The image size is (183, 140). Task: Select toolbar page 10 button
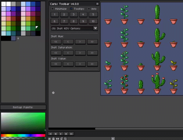tap(93, 22)
